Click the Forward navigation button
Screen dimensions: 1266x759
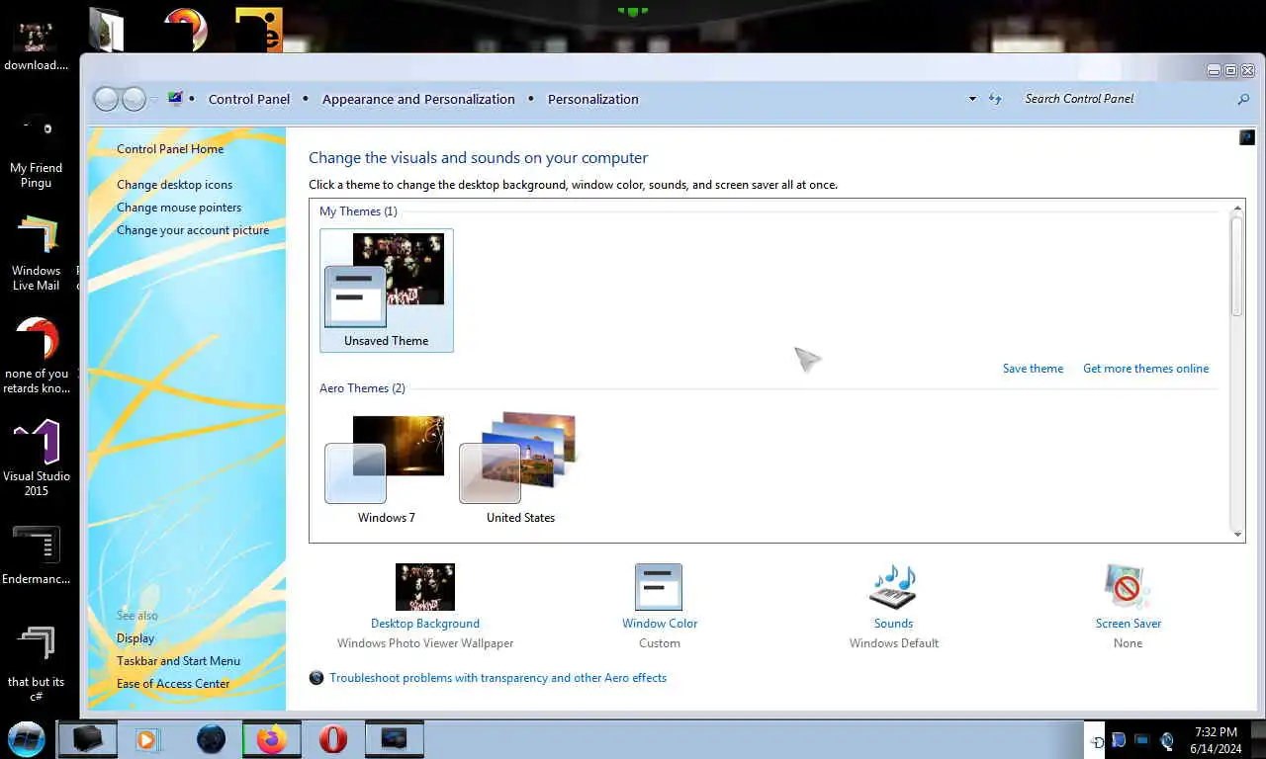pyautogui.click(x=134, y=99)
